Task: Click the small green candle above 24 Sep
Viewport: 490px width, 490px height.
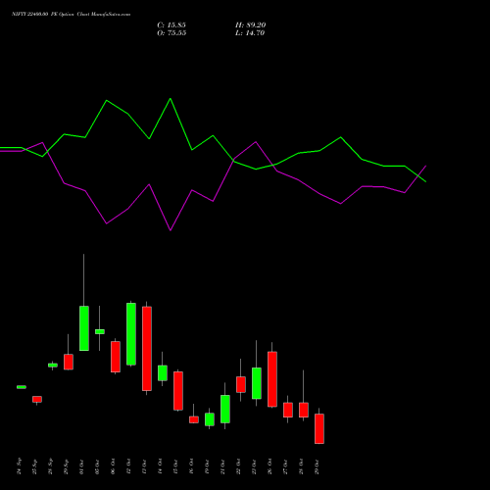Action: click(x=22, y=387)
